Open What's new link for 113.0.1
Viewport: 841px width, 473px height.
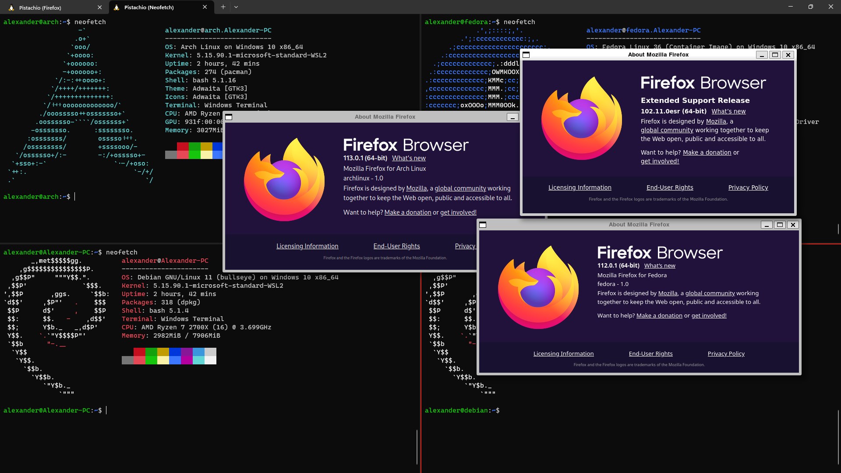click(x=409, y=158)
